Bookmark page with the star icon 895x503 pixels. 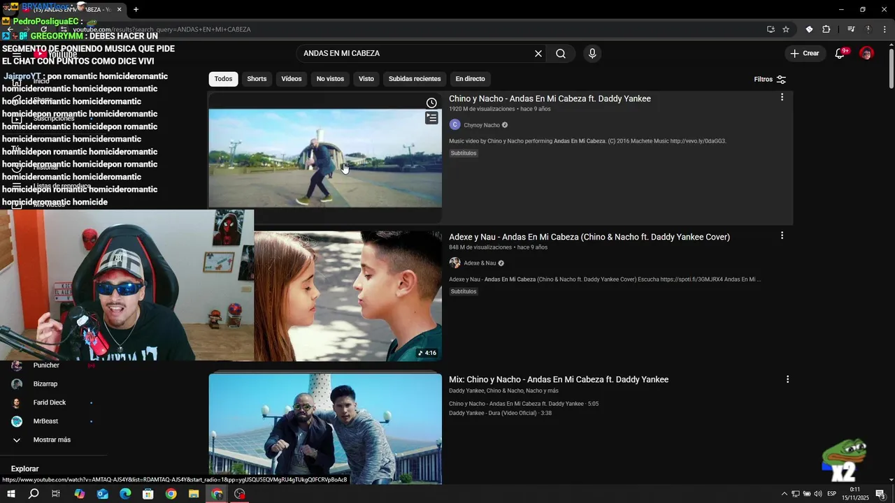click(x=786, y=29)
